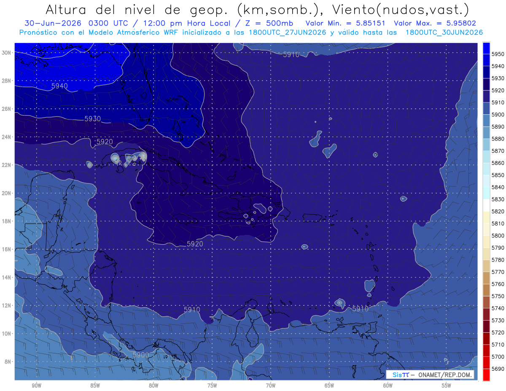This screenshot has height=391, width=506.
Task: Click the 14N latitude axis label
Action: coord(7,277)
